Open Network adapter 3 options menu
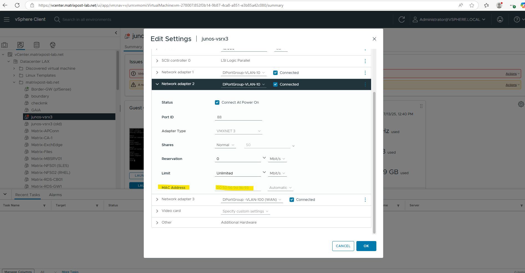 pos(365,200)
